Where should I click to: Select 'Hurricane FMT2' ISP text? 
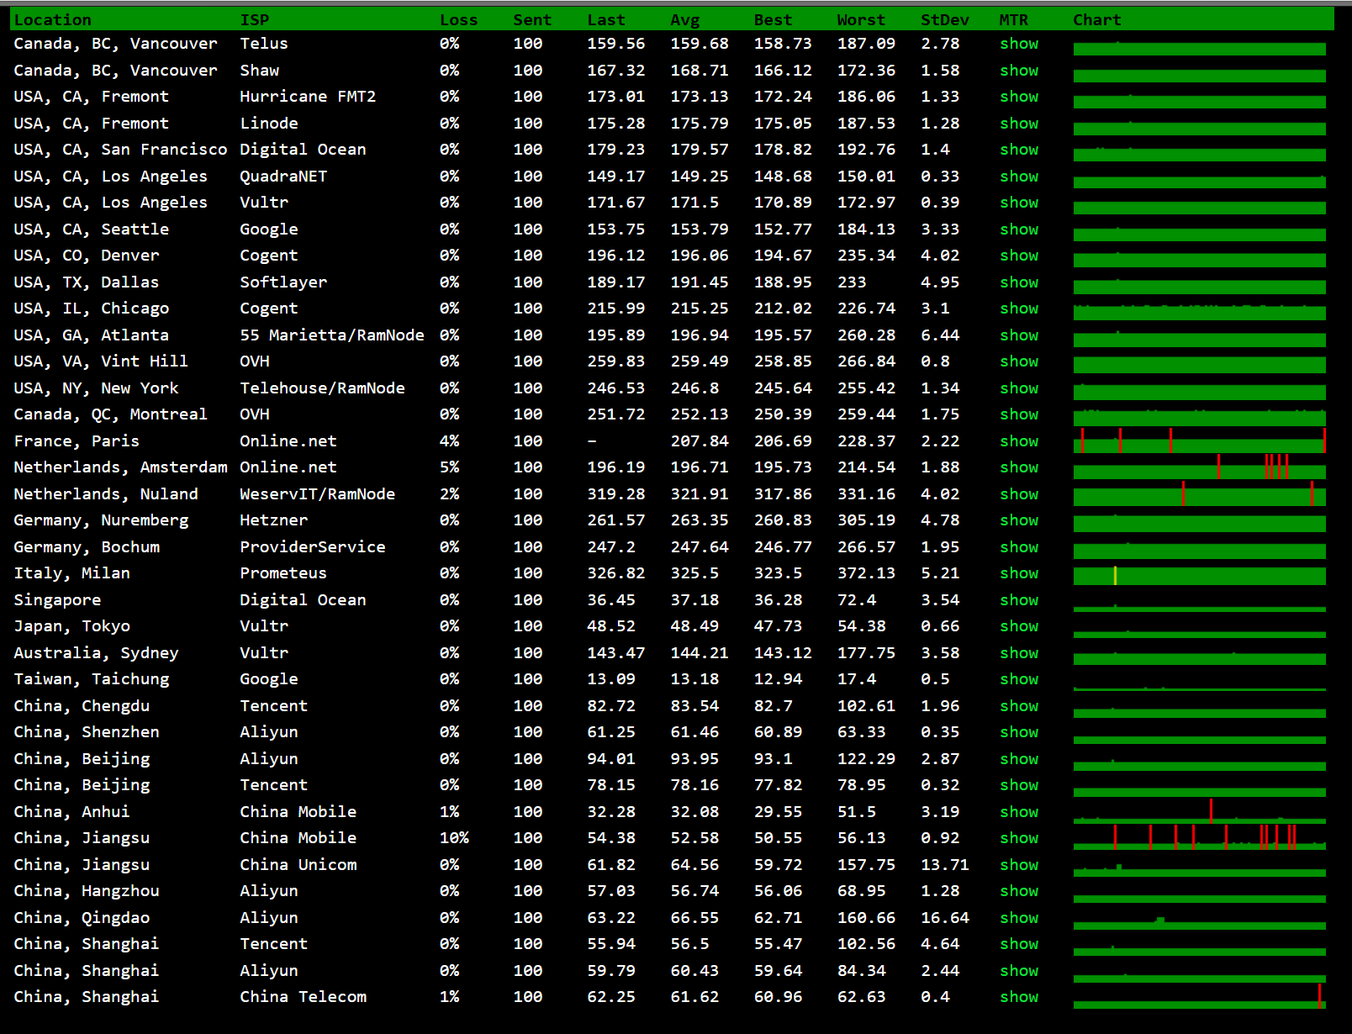tap(308, 97)
